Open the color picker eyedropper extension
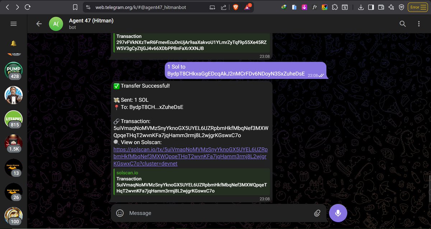 click(x=324, y=7)
